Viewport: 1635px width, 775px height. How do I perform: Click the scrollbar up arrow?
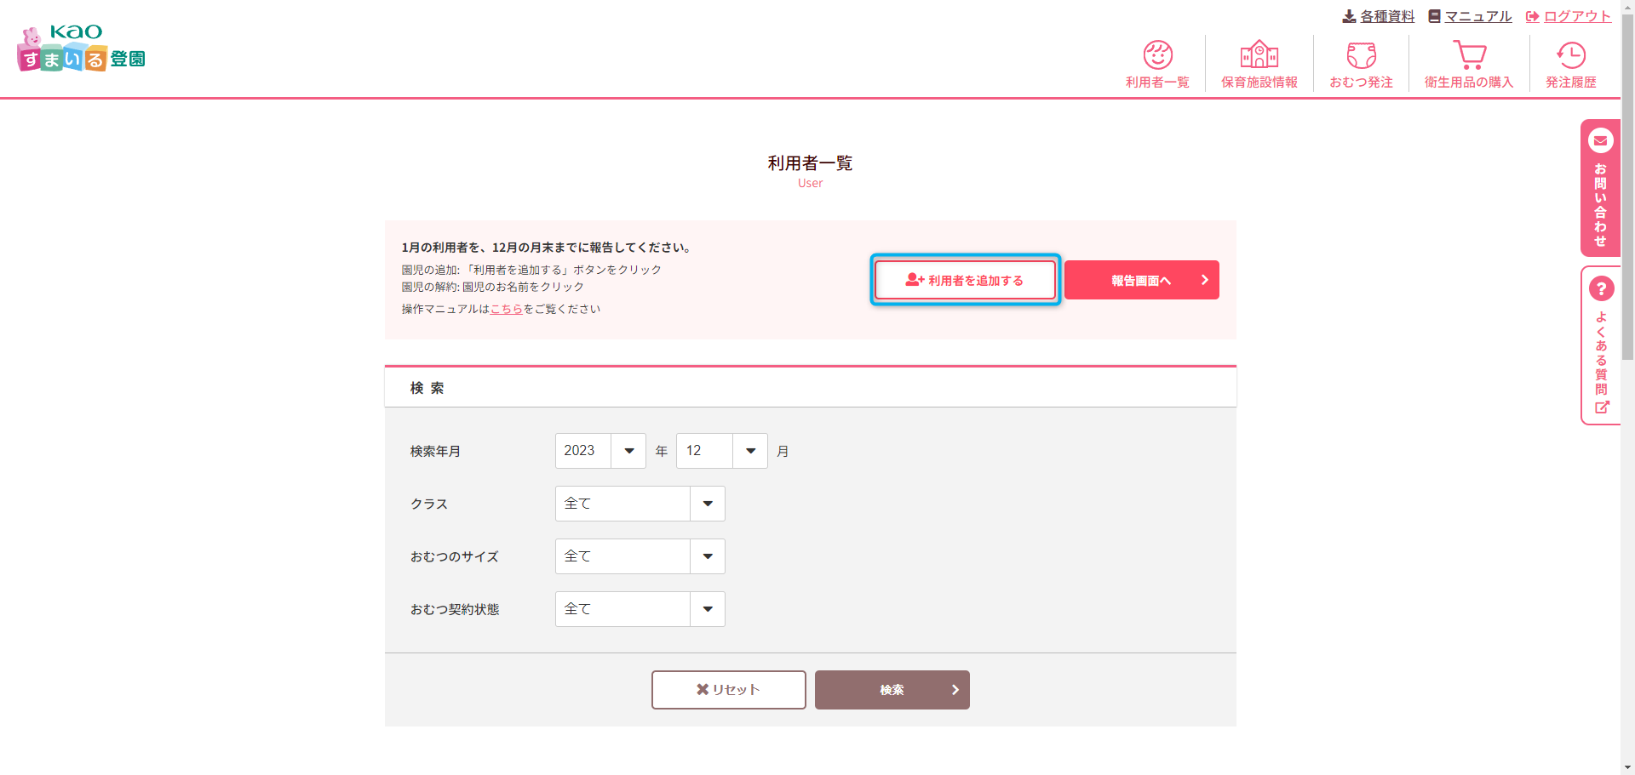click(1627, 7)
